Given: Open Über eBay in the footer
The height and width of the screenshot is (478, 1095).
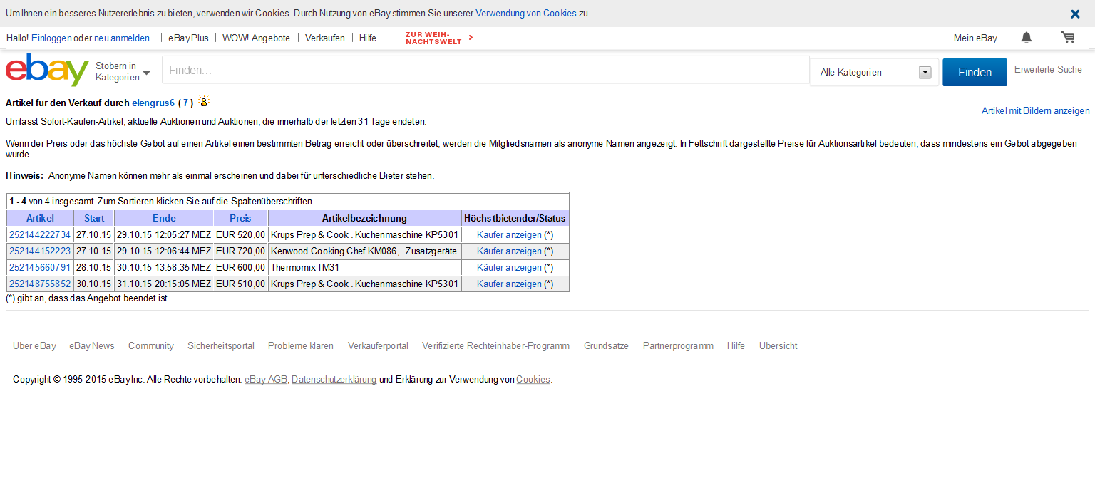Looking at the screenshot, I should pos(34,346).
